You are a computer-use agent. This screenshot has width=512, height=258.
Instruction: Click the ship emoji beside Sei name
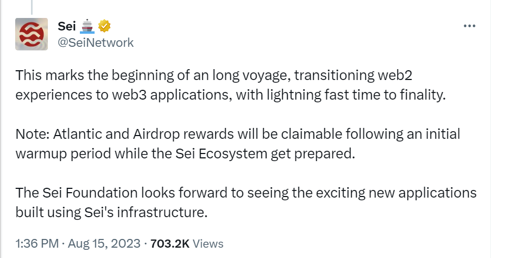click(87, 26)
